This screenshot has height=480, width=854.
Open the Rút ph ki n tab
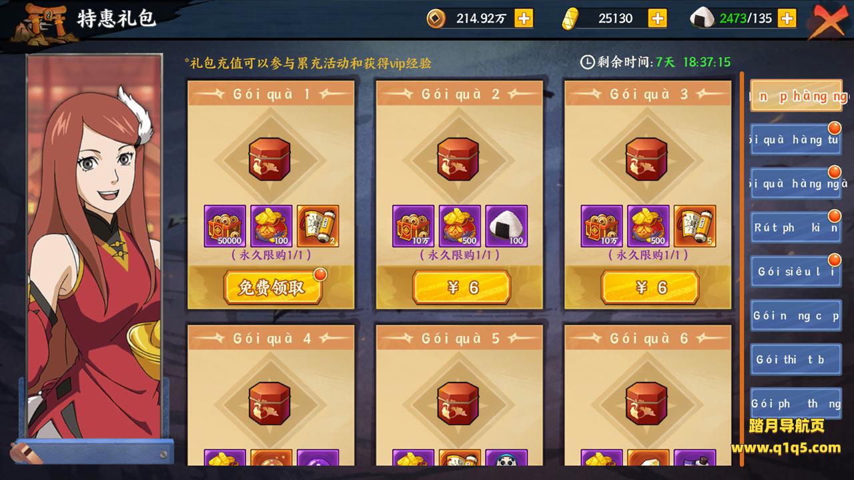[796, 228]
